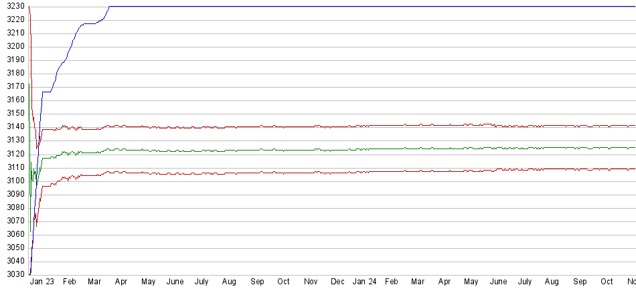Screen dimensions: 636x291
Task: Select the first July x-axis label
Action: [x=203, y=282]
